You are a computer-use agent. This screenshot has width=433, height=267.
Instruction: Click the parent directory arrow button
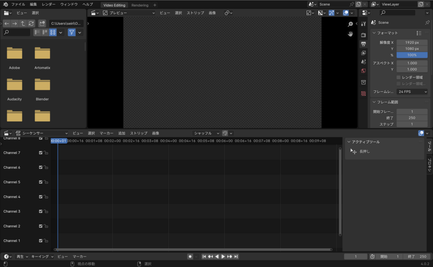pos(22,23)
